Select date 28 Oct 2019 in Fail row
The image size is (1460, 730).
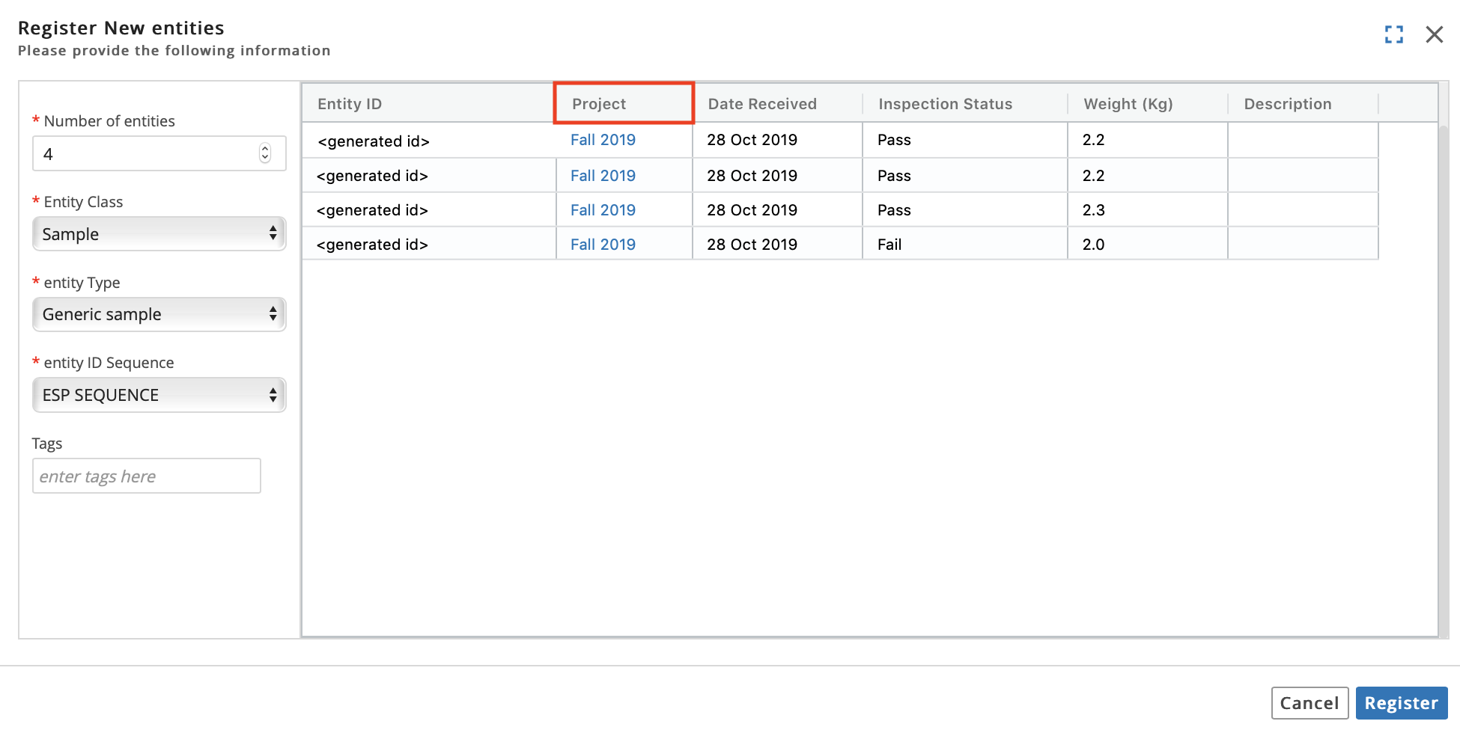click(777, 244)
